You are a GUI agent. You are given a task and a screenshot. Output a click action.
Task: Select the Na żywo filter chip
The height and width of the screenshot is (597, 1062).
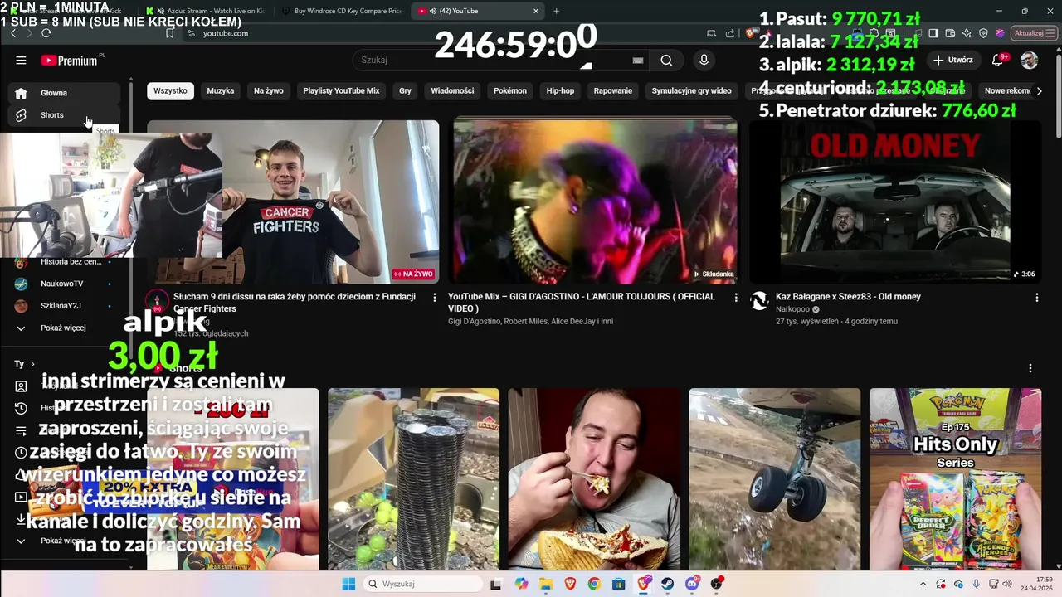click(269, 90)
